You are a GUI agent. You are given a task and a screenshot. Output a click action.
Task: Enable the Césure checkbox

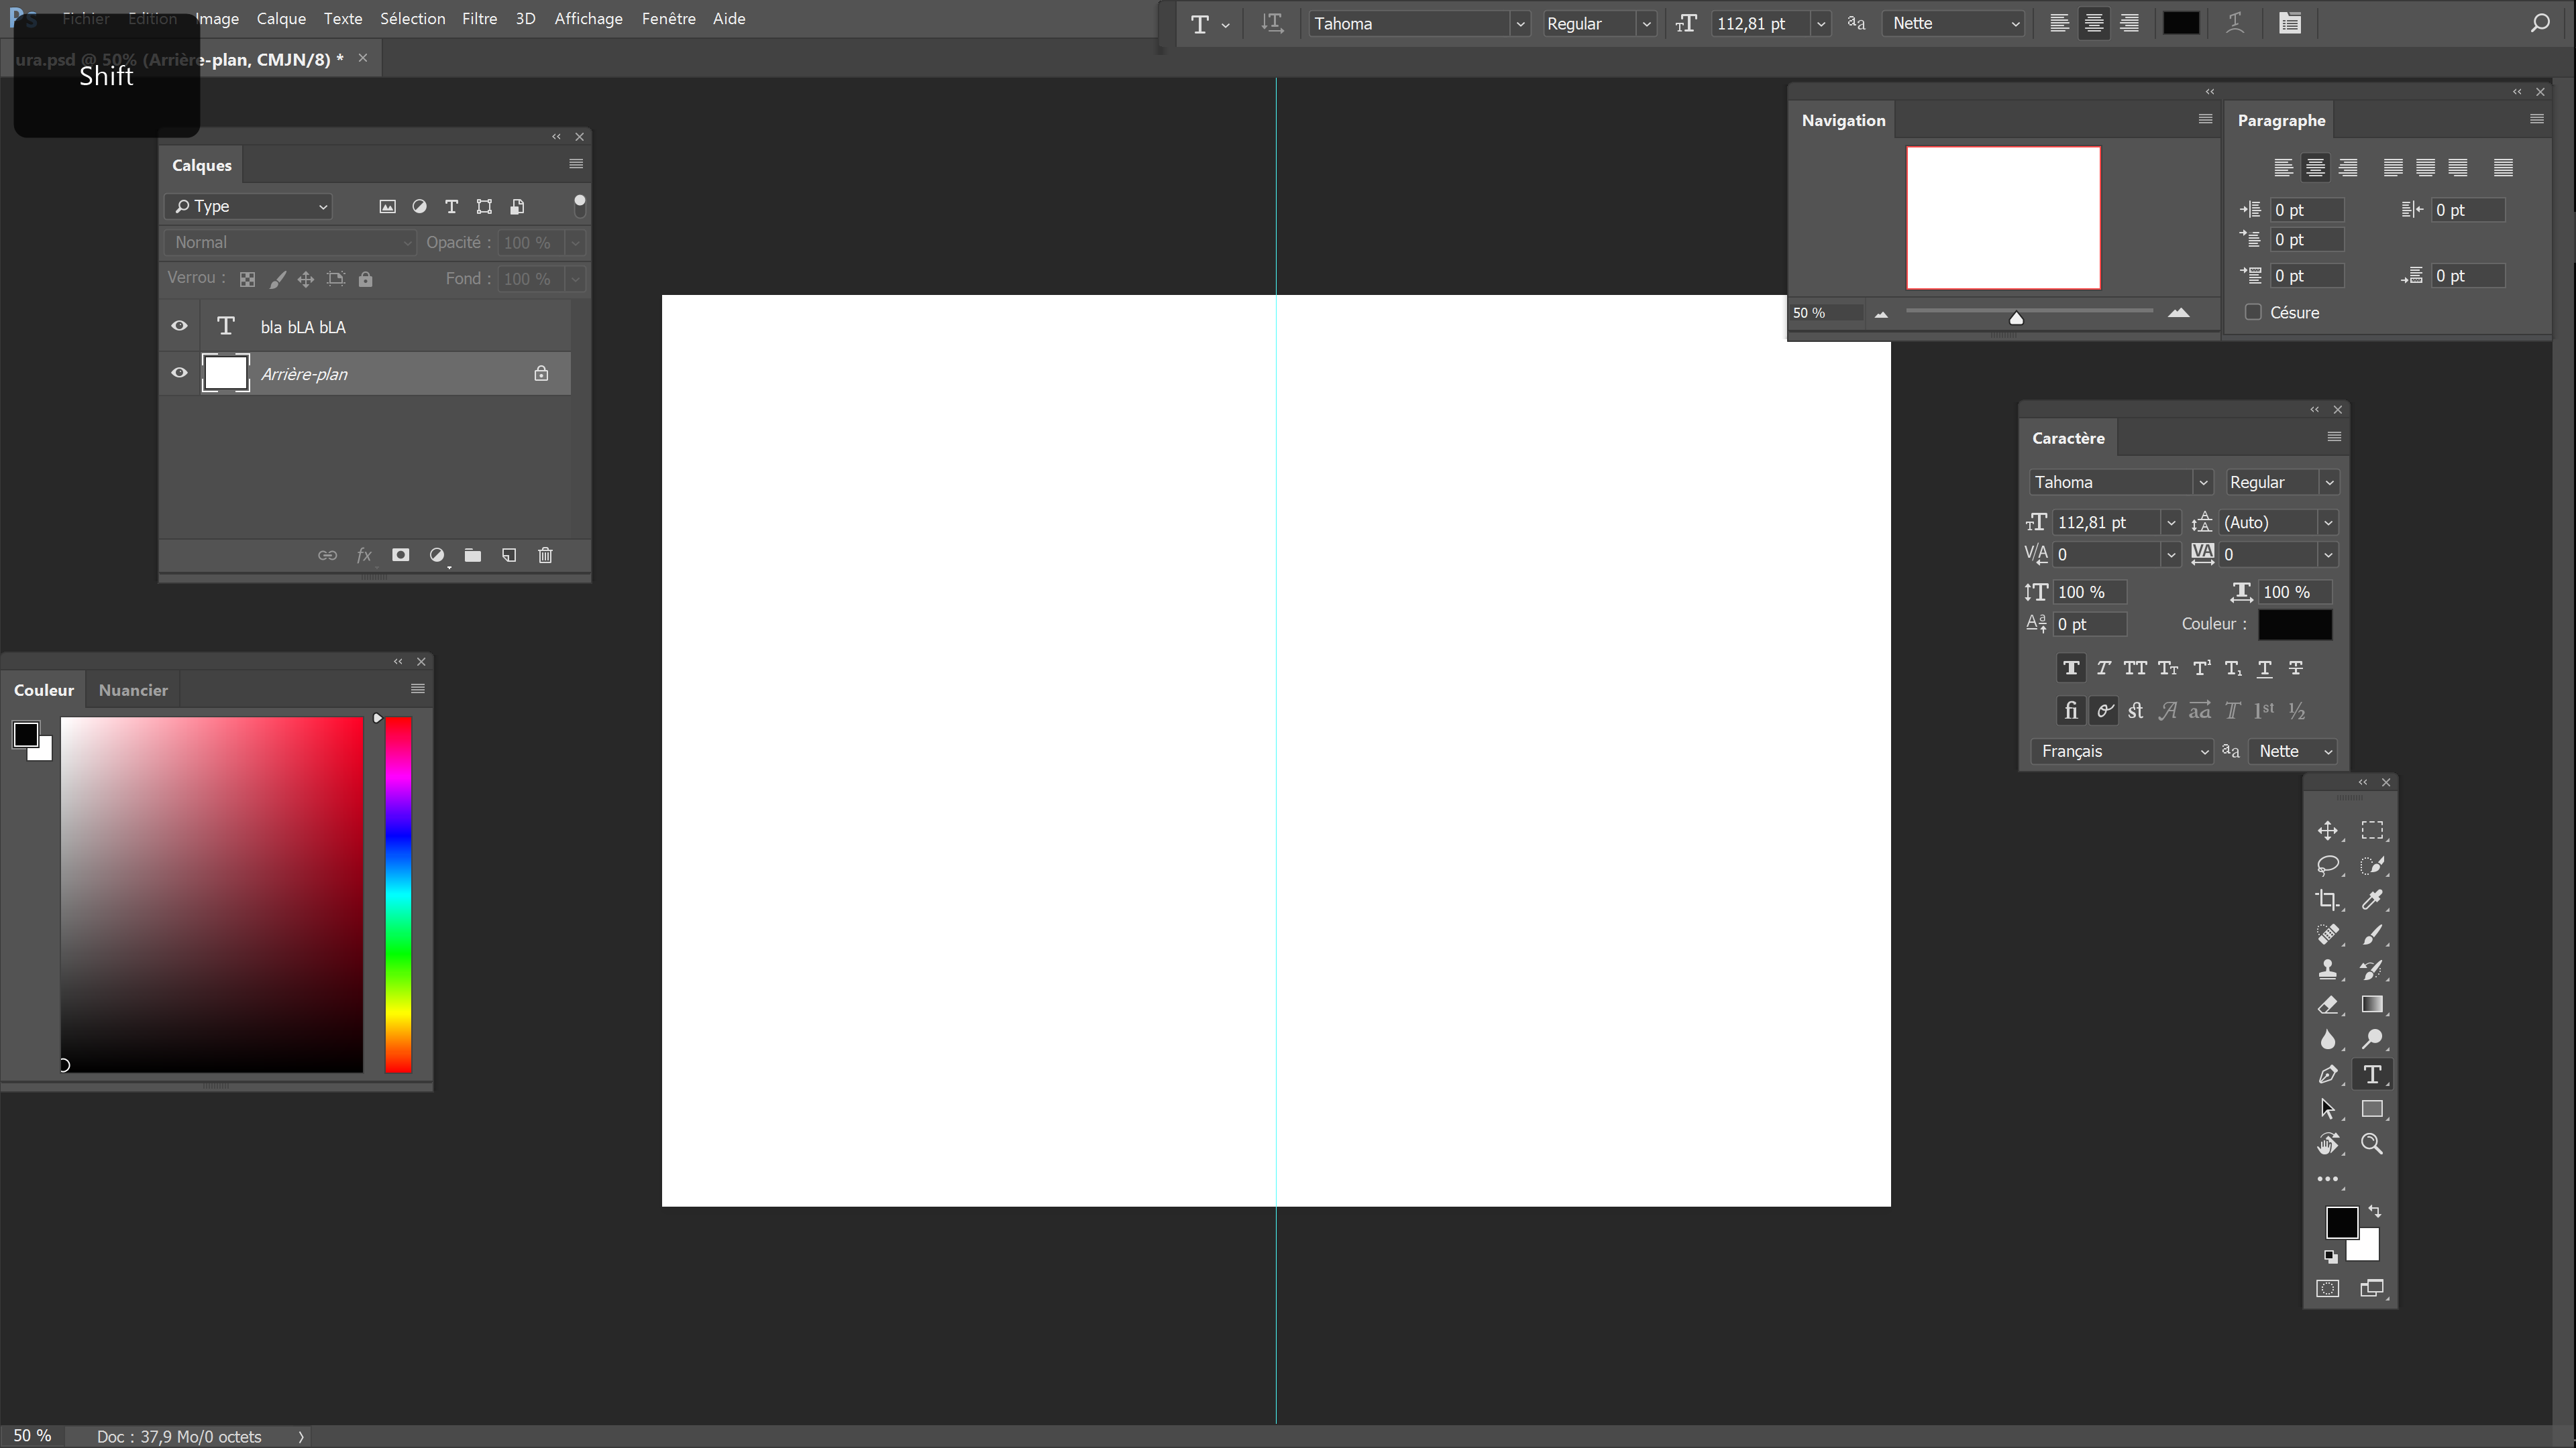[2253, 313]
